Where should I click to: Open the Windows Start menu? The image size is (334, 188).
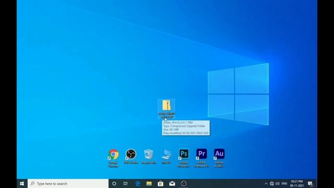tap(22, 183)
